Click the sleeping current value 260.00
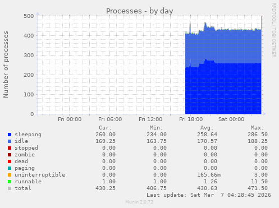279x208 pixels. [x=106, y=135]
